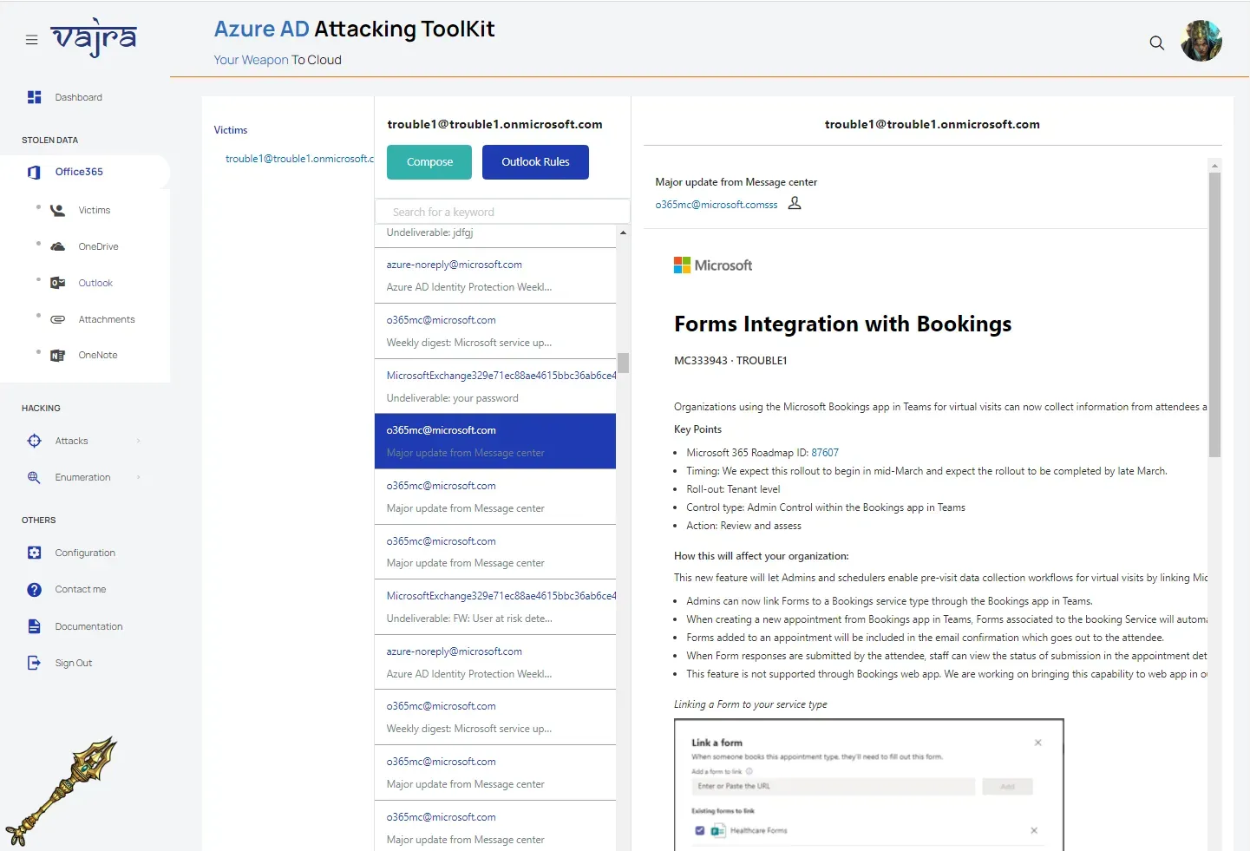Select the highlighted Major update email
Image resolution: width=1250 pixels, height=851 pixels.
click(495, 442)
